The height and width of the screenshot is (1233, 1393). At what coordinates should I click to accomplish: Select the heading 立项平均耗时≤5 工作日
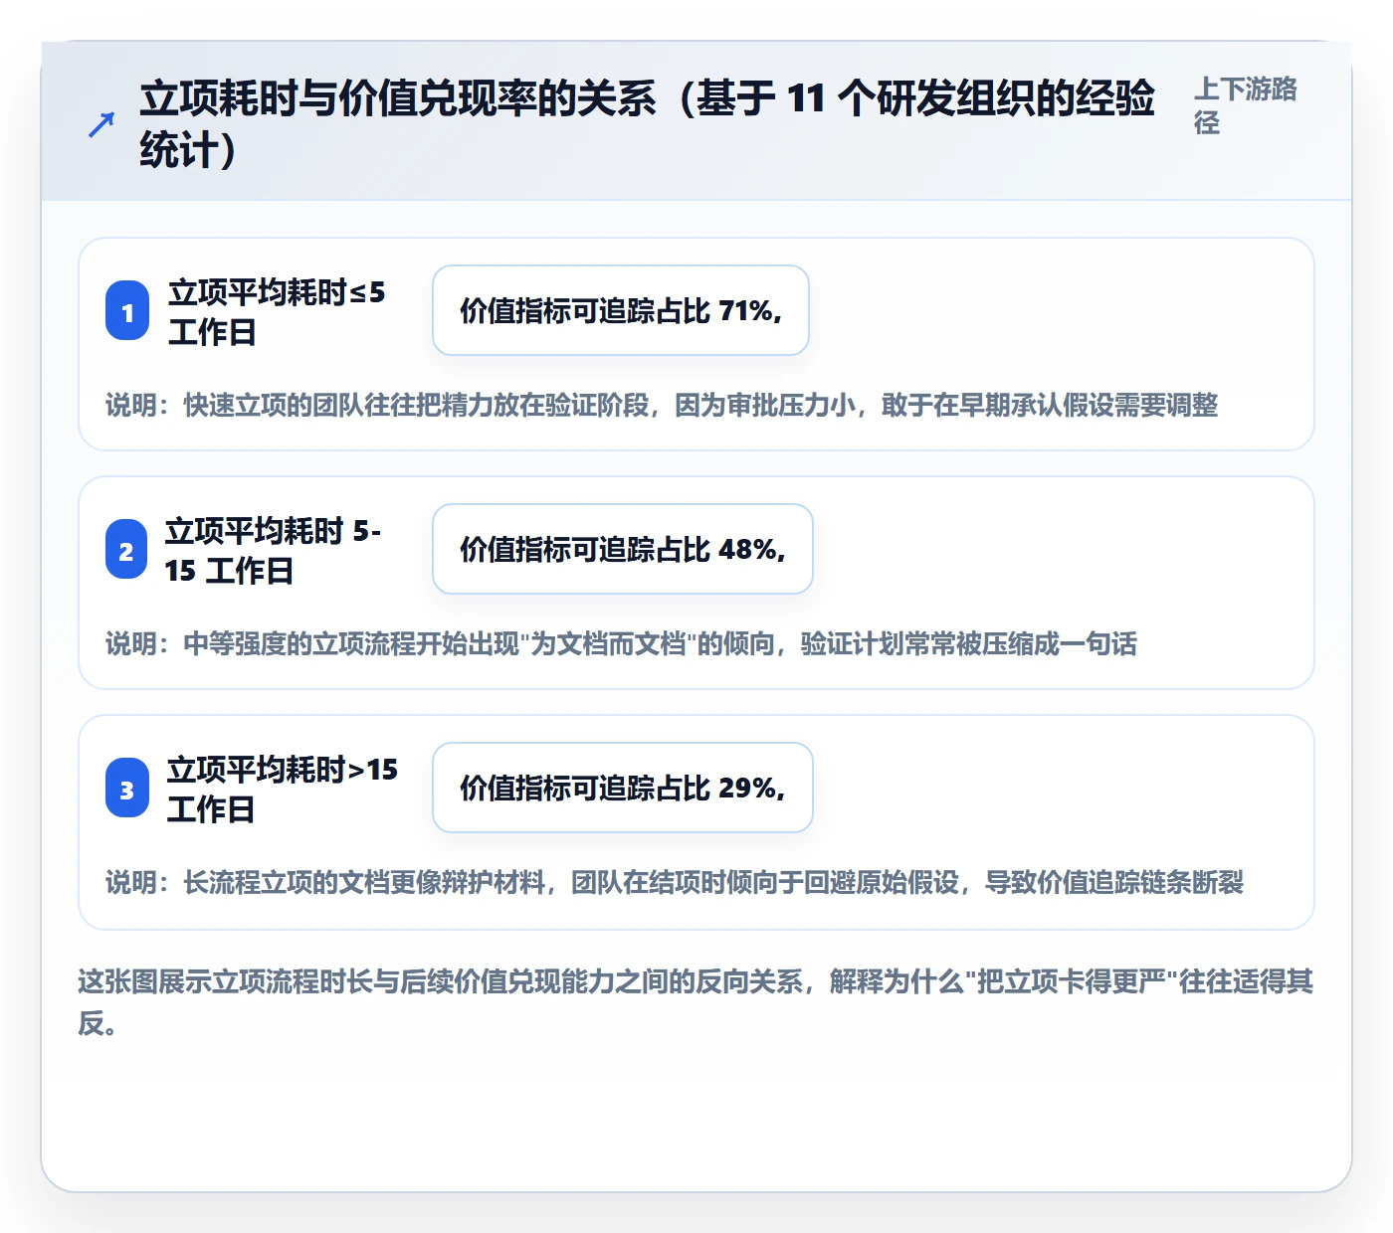point(277,311)
